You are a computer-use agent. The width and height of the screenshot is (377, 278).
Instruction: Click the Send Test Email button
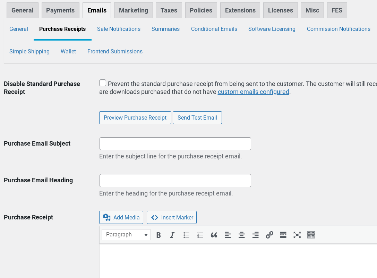point(197,118)
